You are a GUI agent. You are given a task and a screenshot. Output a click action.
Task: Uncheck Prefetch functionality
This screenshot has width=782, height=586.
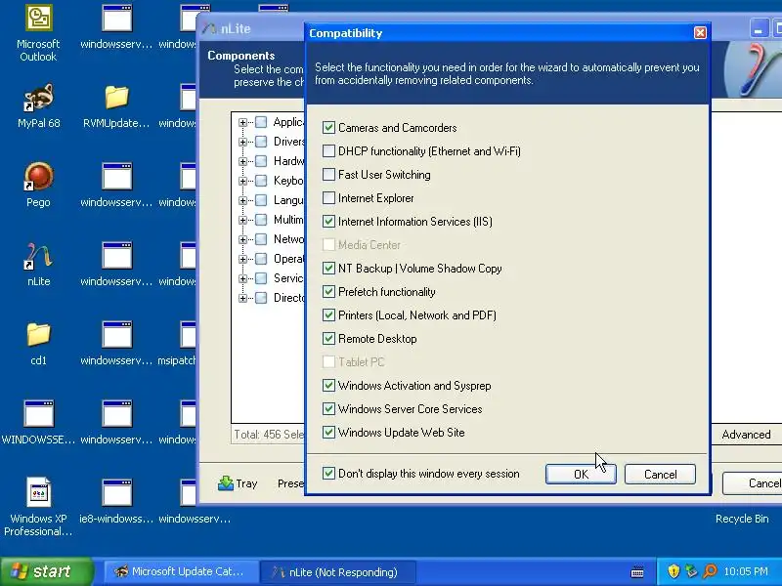point(328,291)
